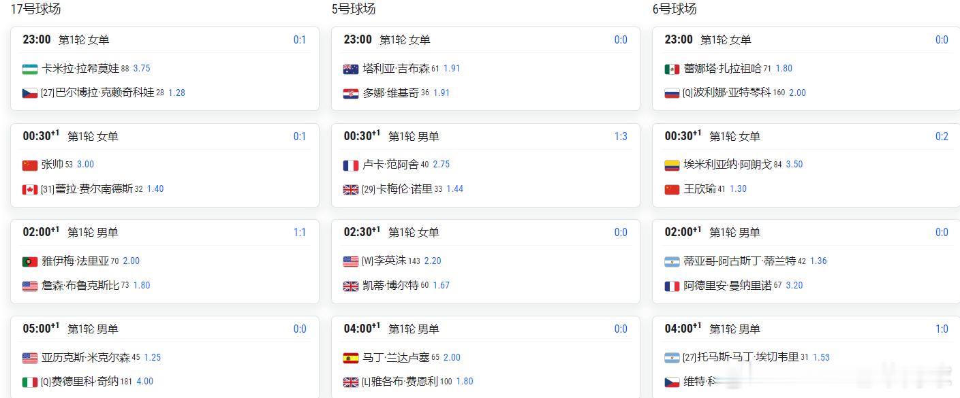This screenshot has width=960, height=398.
Task: Click the Italy flag next to 费德里科·奇纳
Action: 30,382
